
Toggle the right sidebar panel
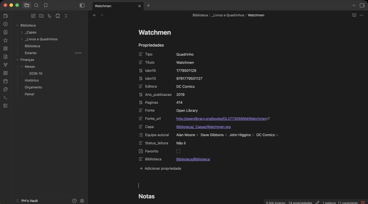click(x=362, y=5)
